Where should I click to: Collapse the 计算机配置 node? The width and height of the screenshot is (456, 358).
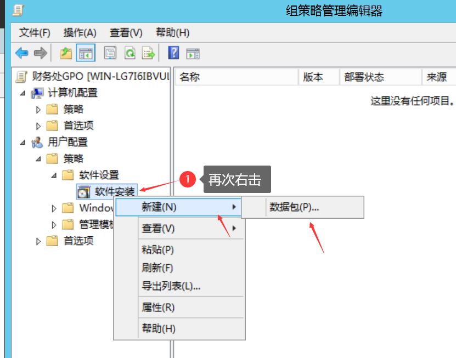[22, 93]
